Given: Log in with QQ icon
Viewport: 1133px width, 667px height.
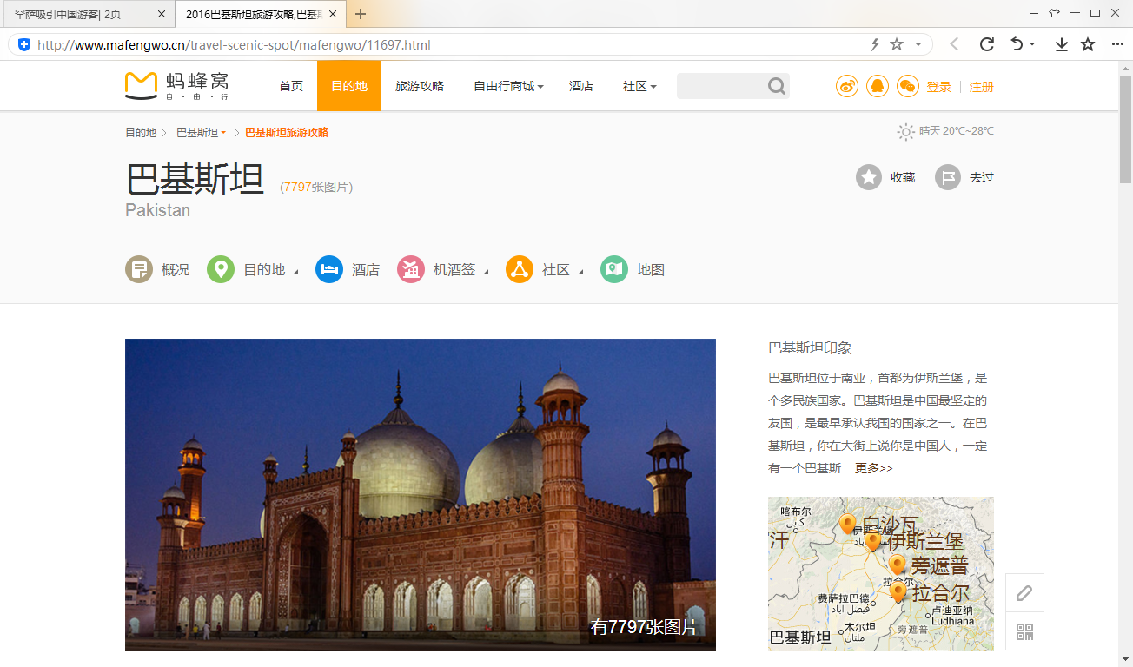Looking at the screenshot, I should tap(878, 86).
